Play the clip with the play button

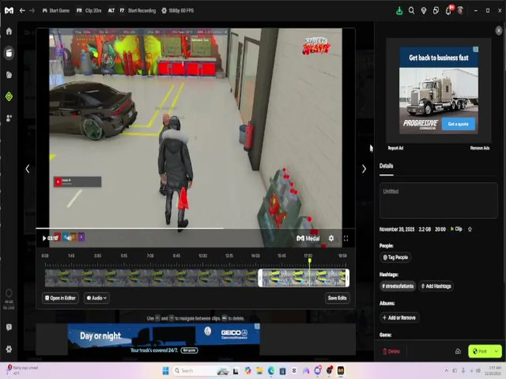tap(44, 238)
